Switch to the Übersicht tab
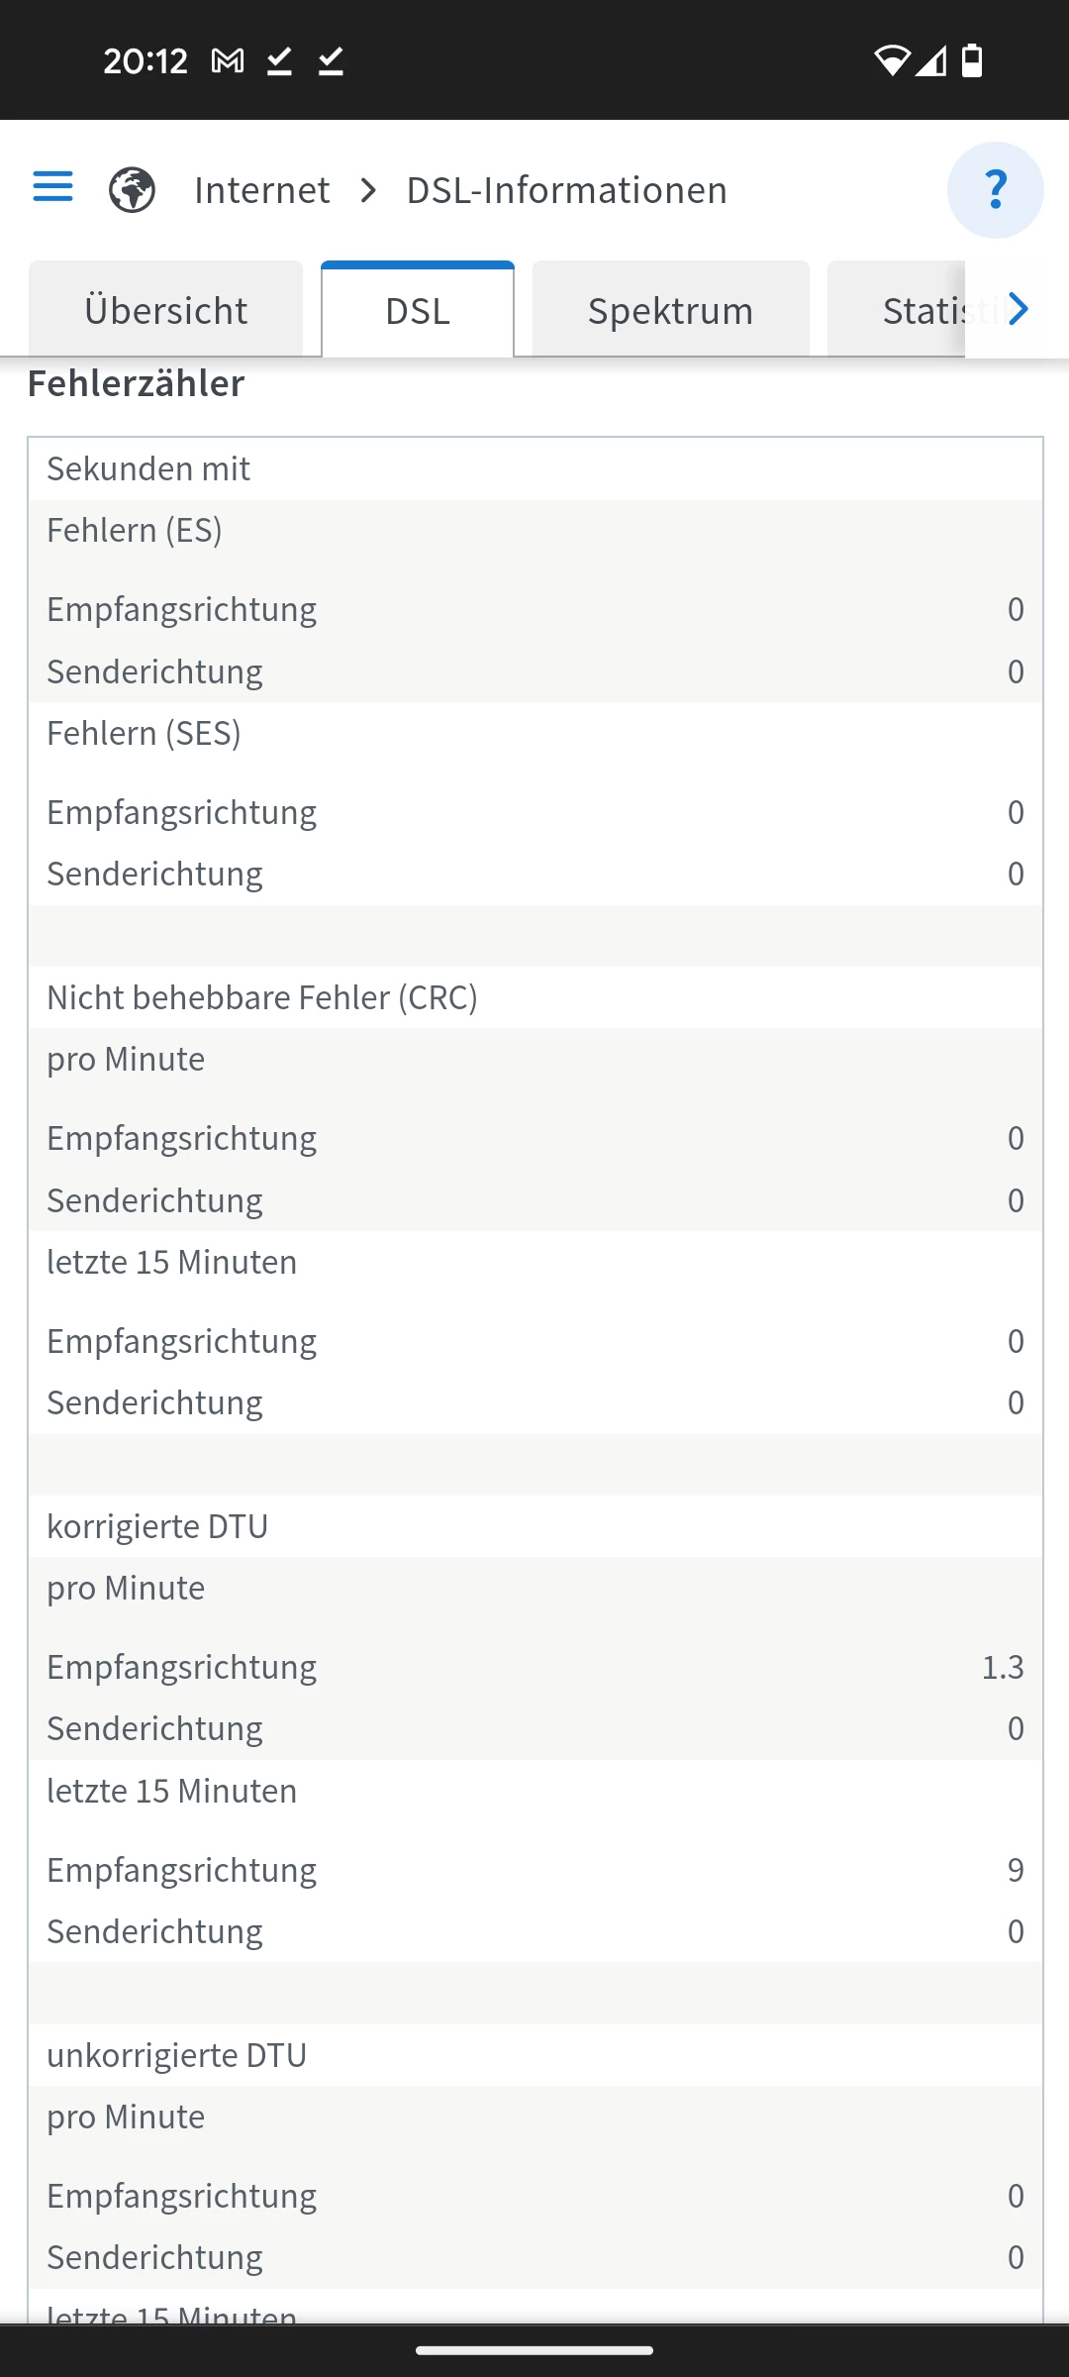 coord(165,311)
